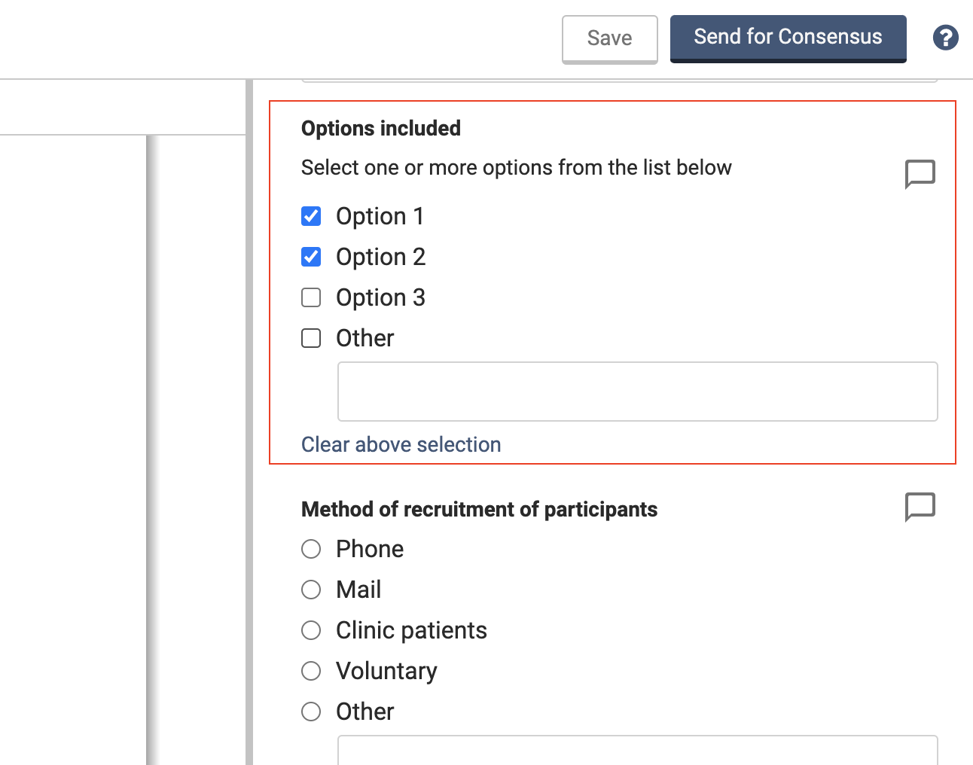
Task: Open comment icon for Method of recruitment
Action: 920,507
